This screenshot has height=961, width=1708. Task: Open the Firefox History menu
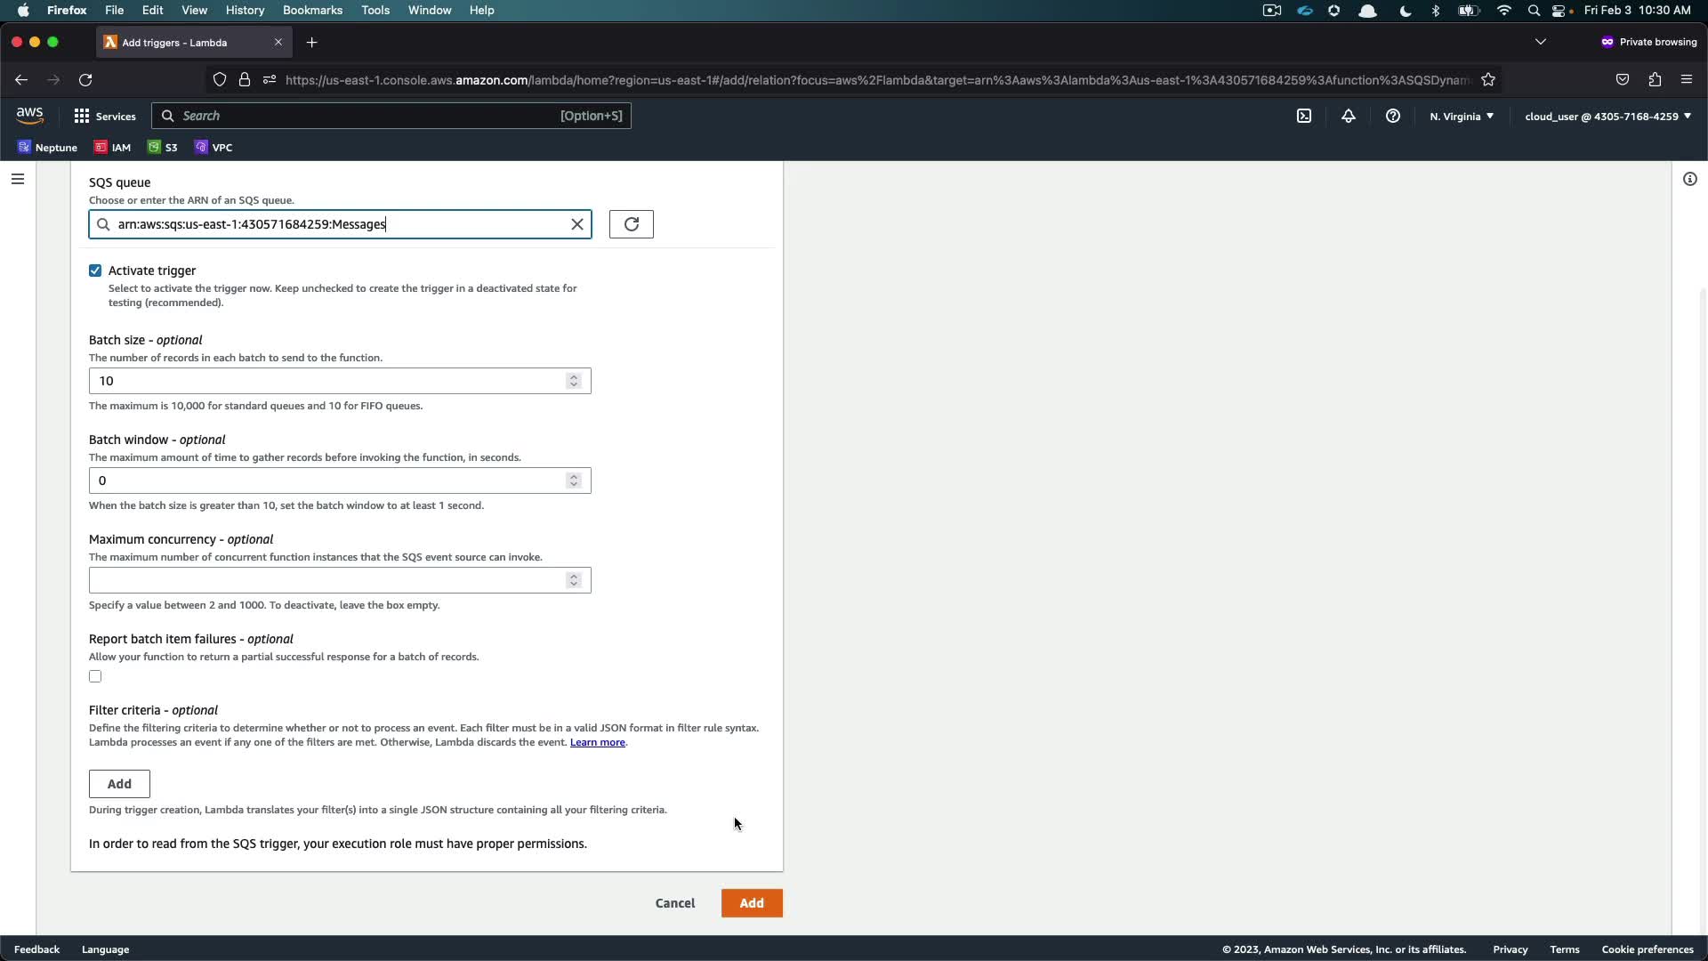[245, 10]
